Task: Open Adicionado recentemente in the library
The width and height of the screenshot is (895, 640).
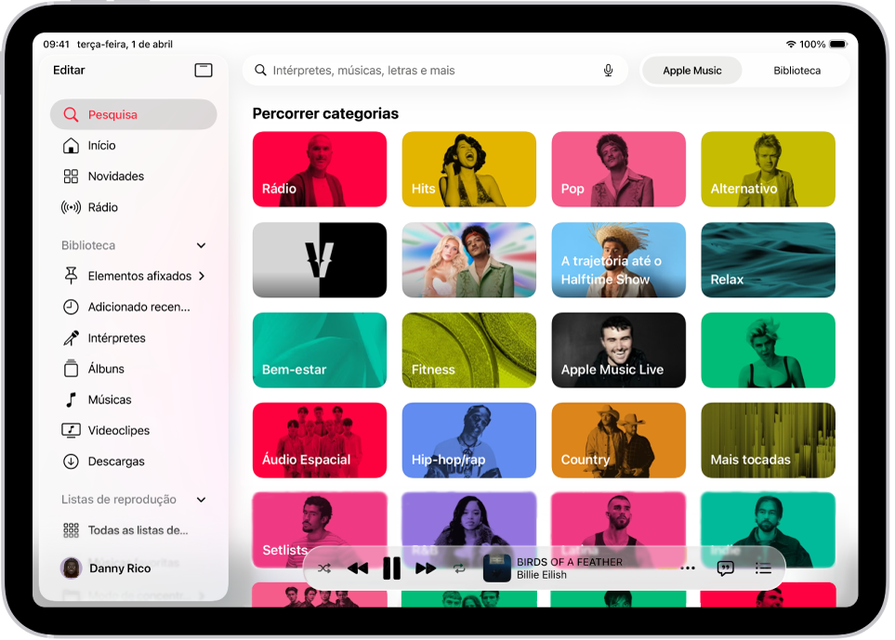Action: click(x=134, y=307)
